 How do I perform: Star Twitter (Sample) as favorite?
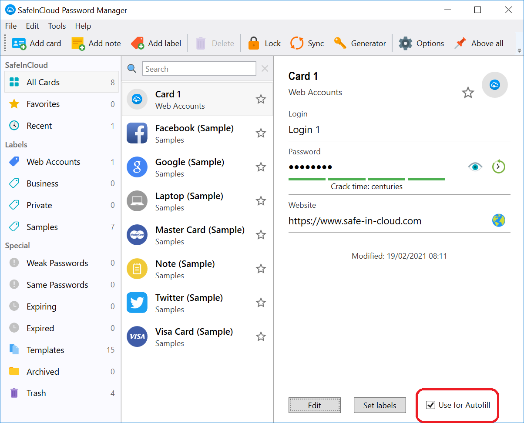(261, 303)
